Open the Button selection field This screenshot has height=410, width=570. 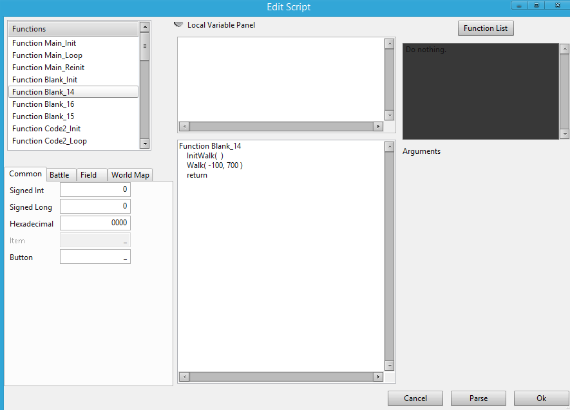point(95,256)
